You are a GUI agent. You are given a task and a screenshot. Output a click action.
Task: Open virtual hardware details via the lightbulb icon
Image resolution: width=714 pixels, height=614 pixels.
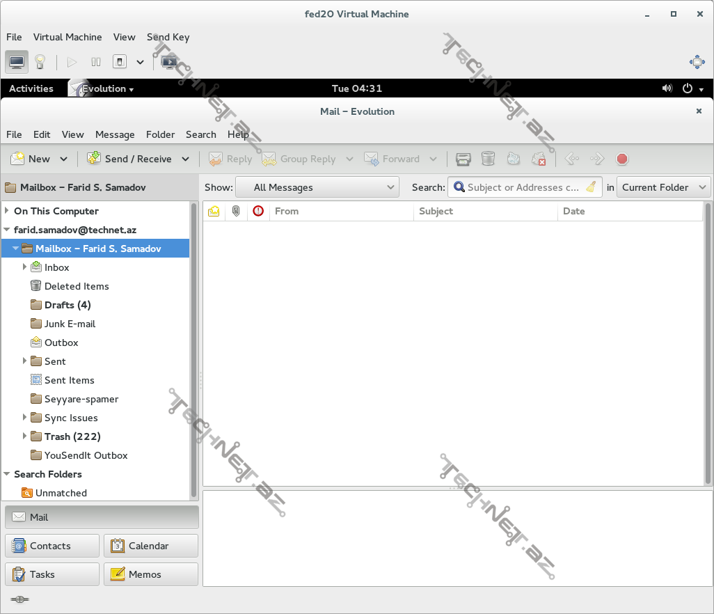tap(40, 61)
